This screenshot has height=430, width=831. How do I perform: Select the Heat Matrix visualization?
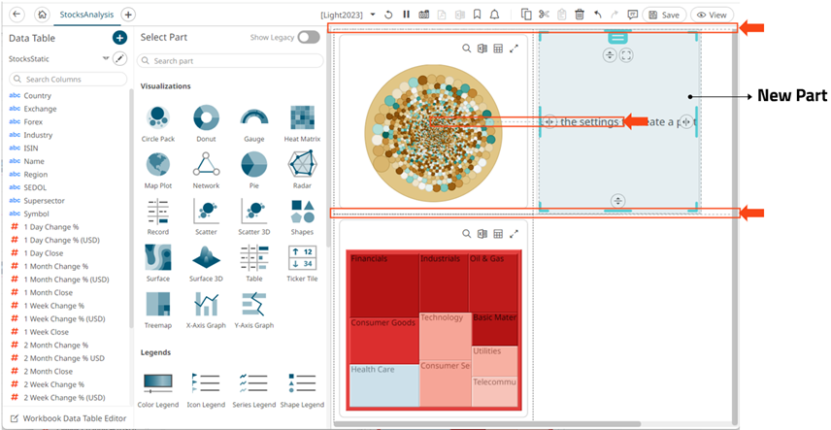click(302, 123)
